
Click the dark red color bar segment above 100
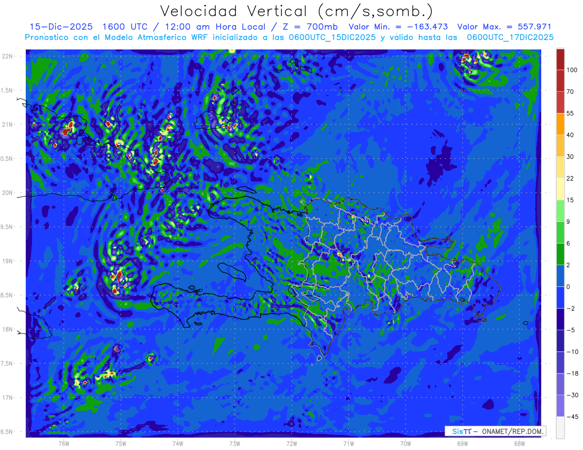pos(560,59)
